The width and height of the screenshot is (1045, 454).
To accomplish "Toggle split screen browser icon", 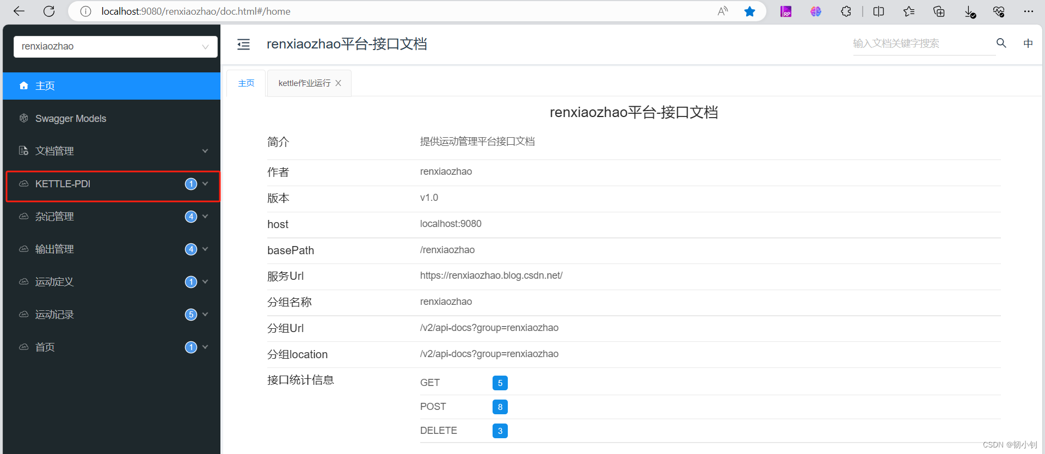I will click(x=878, y=11).
